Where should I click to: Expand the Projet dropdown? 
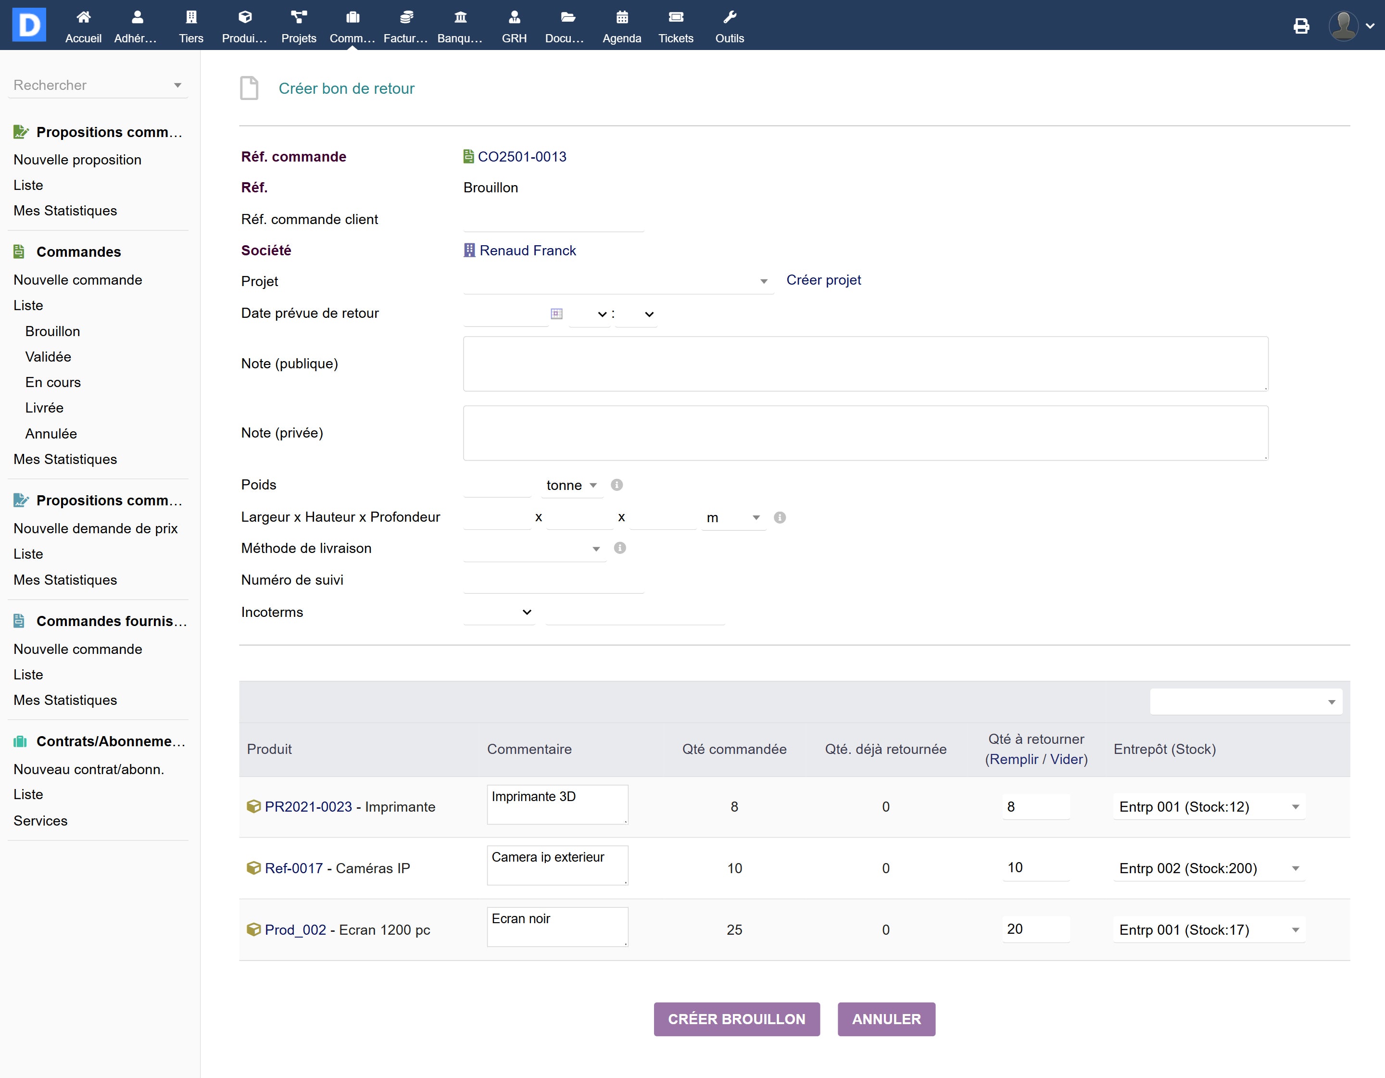point(617,281)
